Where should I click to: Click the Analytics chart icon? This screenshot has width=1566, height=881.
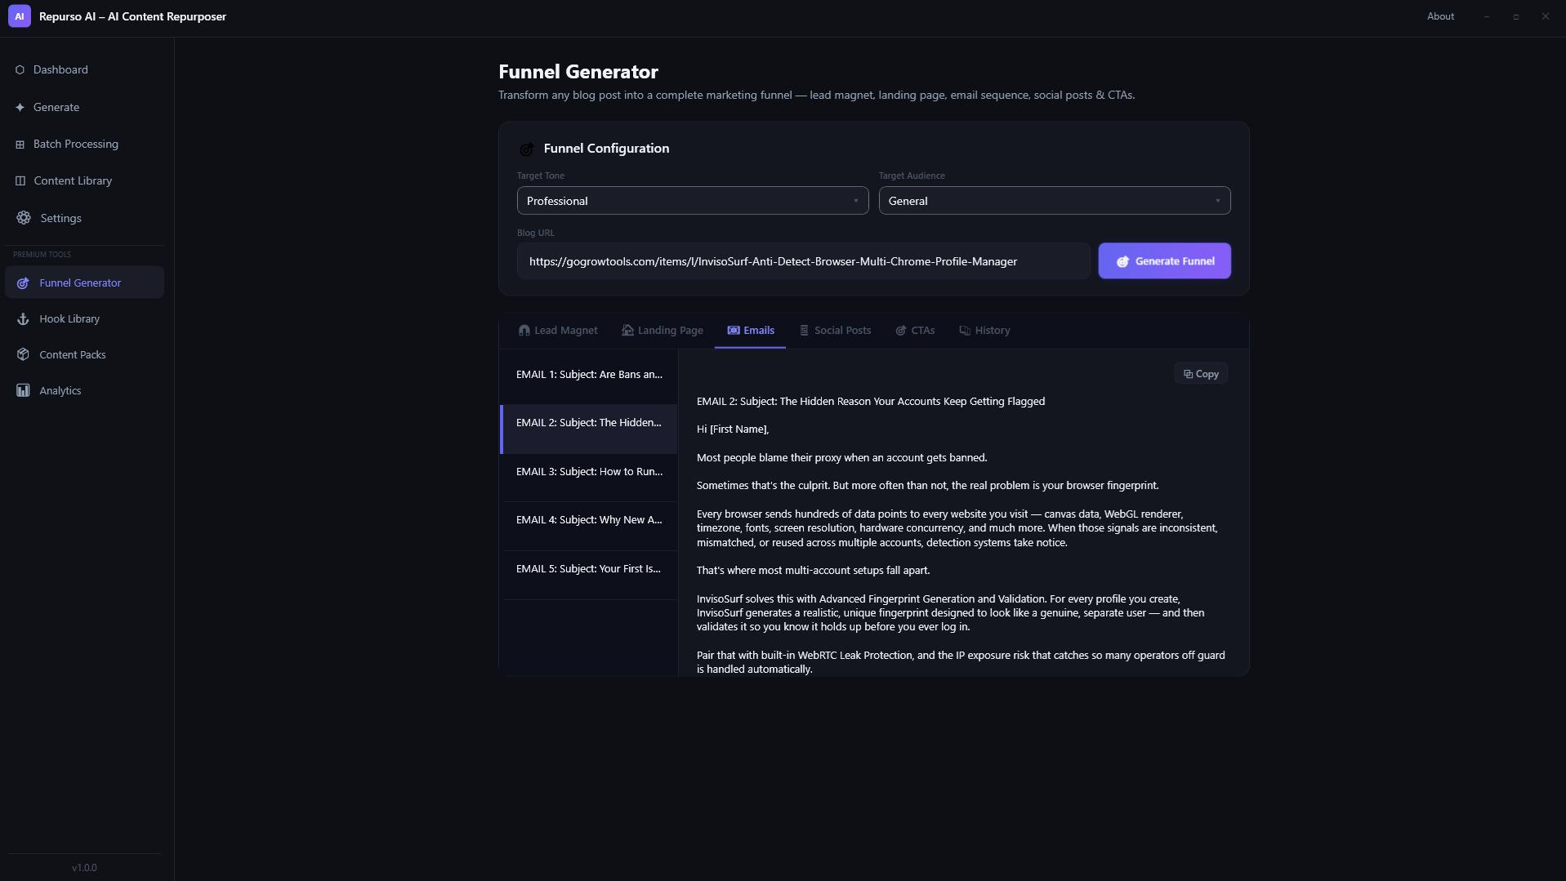(x=23, y=391)
